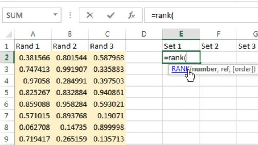Click the Rand 1 header cell

click(33, 46)
